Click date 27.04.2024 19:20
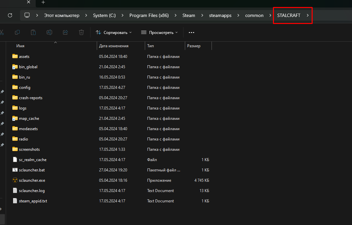The width and height of the screenshot is (352, 225). click(113, 170)
